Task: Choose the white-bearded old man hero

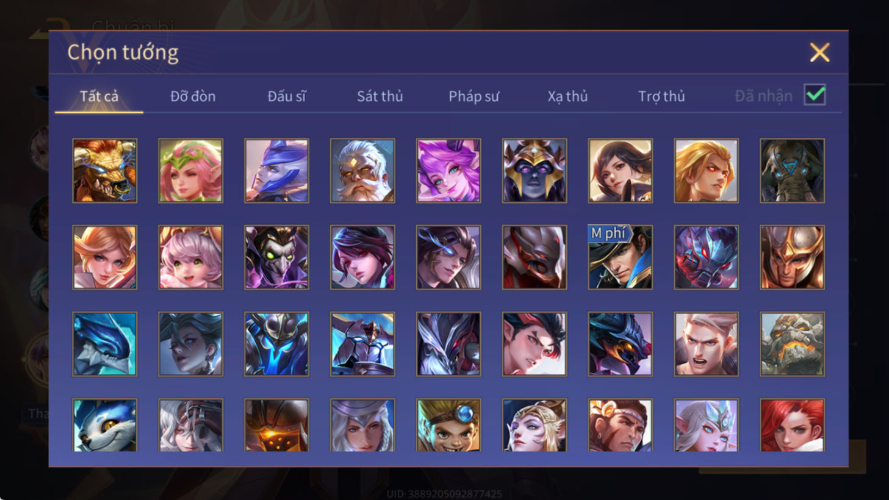Action: pyautogui.click(x=362, y=171)
